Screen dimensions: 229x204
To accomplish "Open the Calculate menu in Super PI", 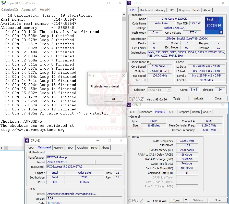I will [9, 10].
